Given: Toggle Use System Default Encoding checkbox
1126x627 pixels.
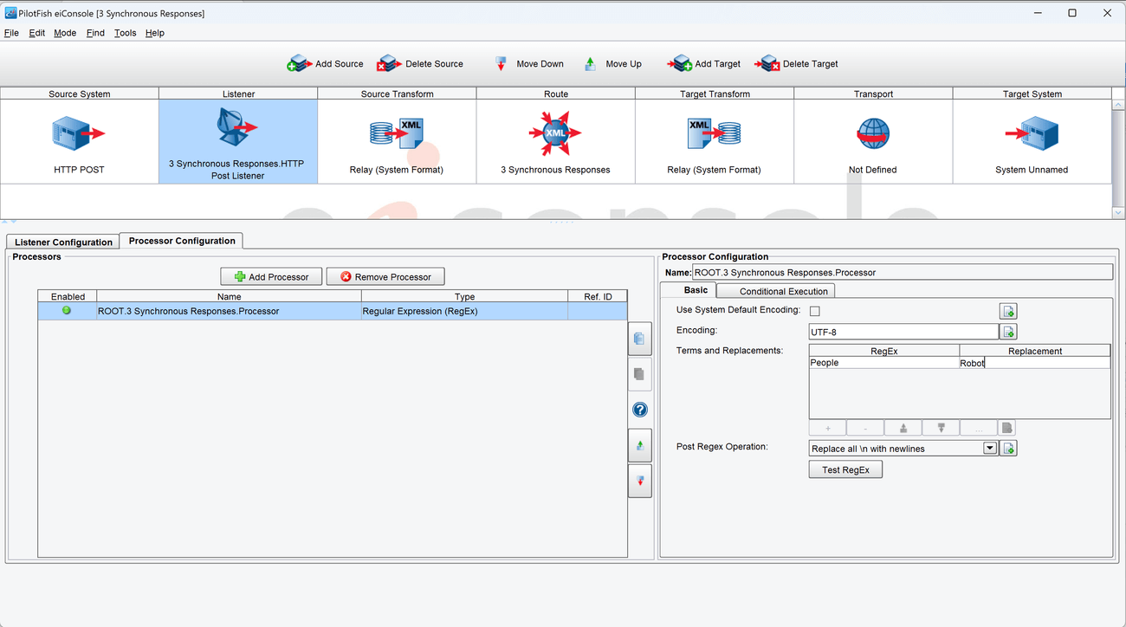Looking at the screenshot, I should 814,311.
